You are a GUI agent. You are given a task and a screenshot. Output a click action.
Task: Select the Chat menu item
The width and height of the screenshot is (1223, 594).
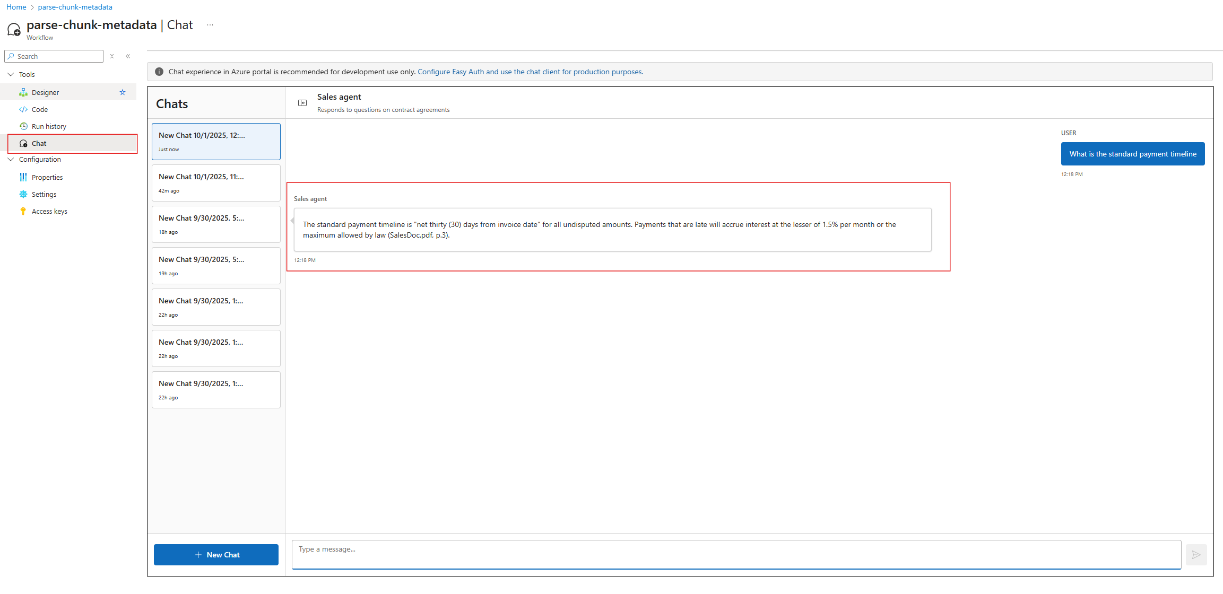click(x=39, y=143)
